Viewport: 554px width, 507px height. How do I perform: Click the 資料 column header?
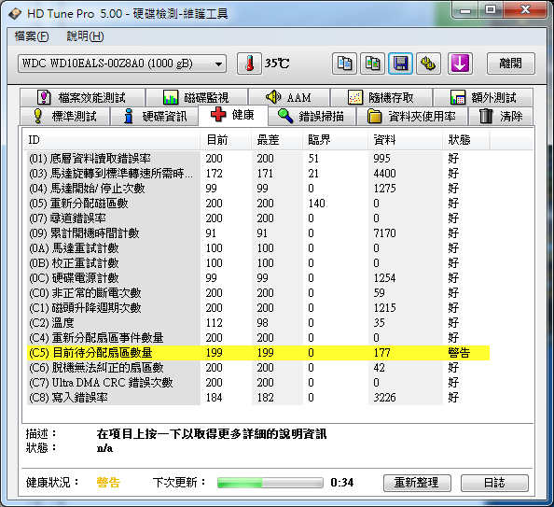406,140
